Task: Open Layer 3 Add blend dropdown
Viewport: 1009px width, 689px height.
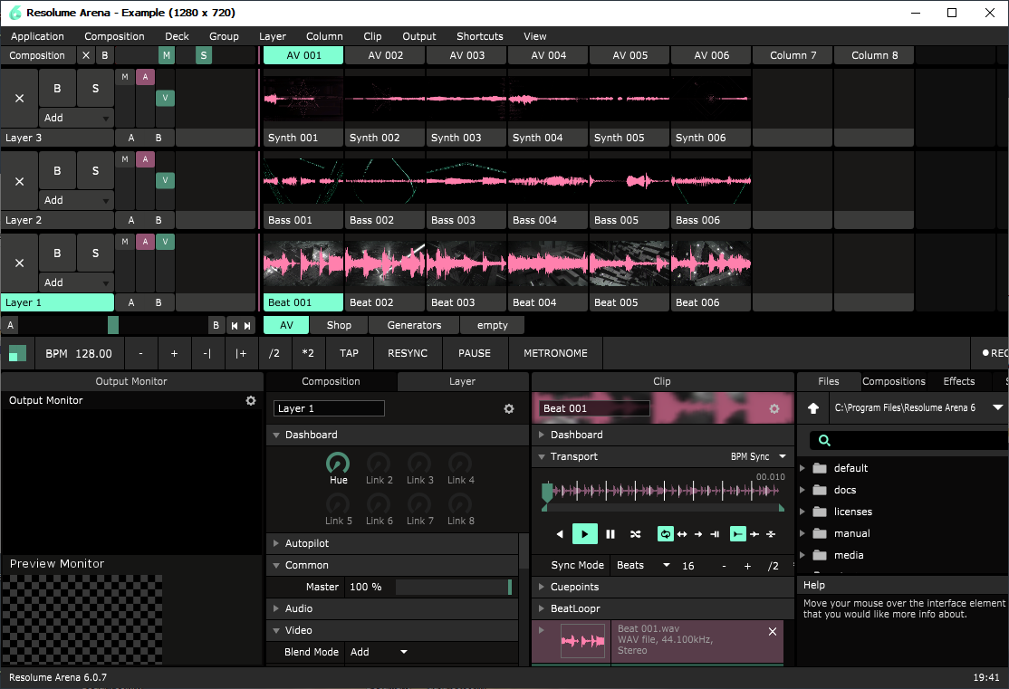Action: pos(76,118)
